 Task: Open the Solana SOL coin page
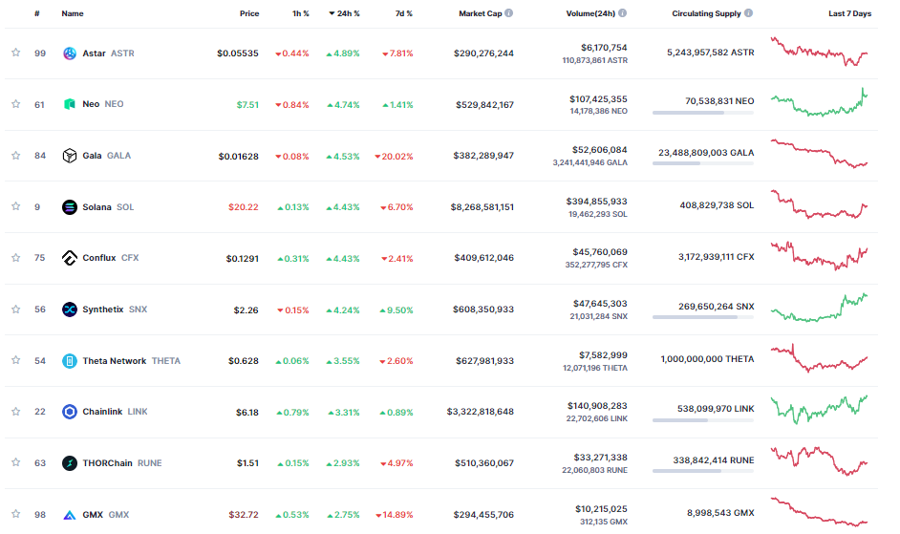[108, 206]
